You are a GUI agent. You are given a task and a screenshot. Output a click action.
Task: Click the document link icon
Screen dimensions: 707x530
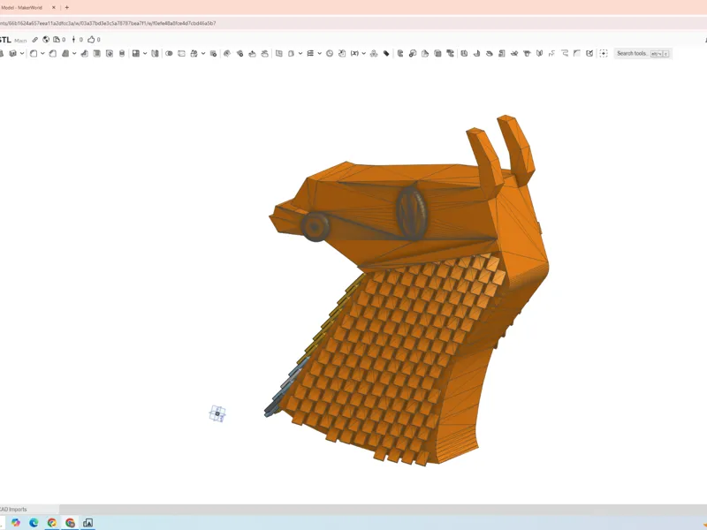tap(35, 40)
